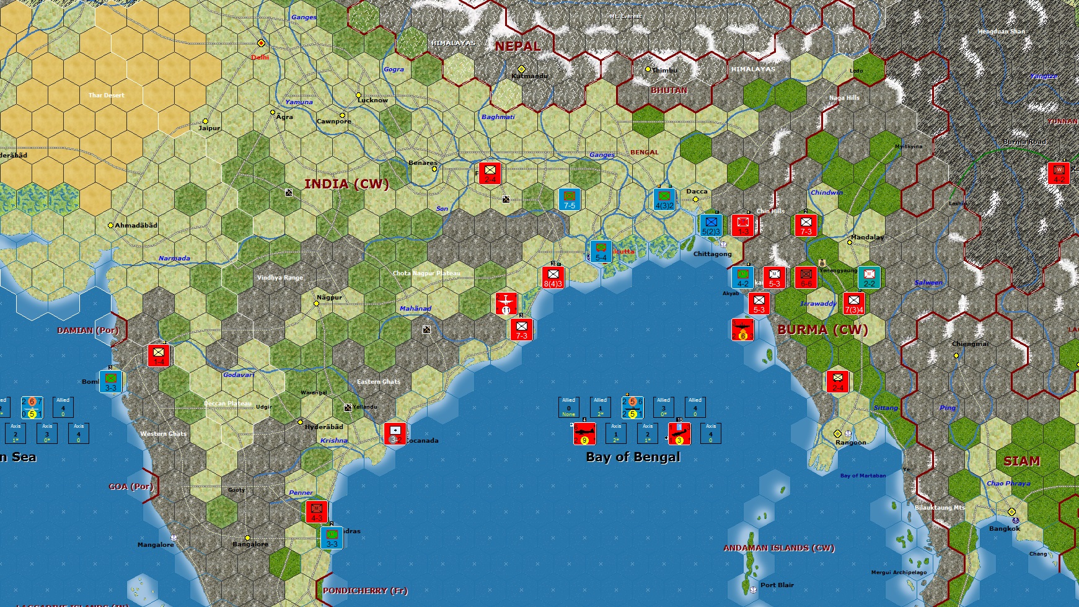Select the blue 5(2)3 unit at Chittagong
The width and height of the screenshot is (1079, 607).
click(711, 225)
